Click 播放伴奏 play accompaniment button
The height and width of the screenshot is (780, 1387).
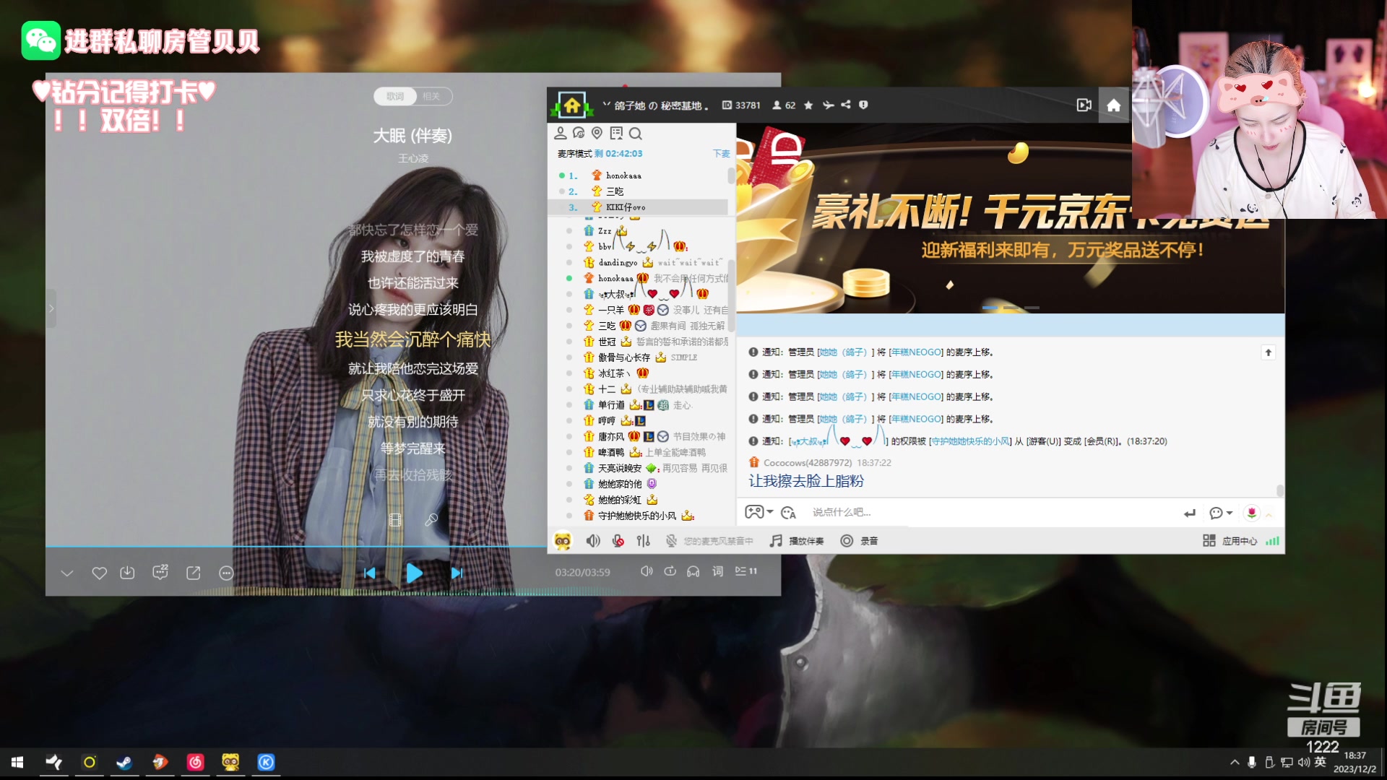[x=797, y=541]
